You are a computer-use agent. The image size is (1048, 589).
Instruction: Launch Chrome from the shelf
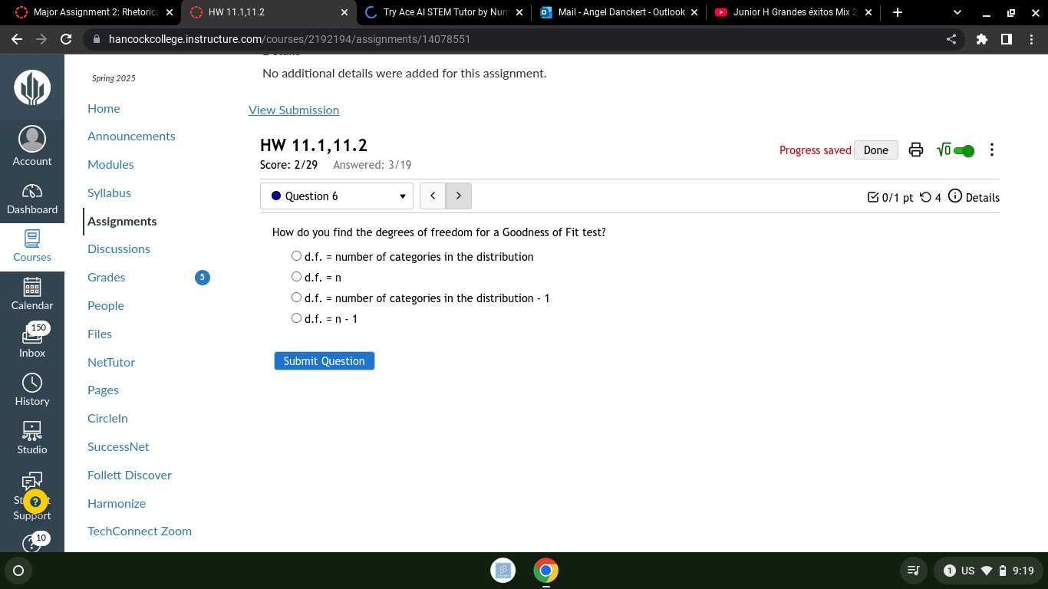pos(545,571)
